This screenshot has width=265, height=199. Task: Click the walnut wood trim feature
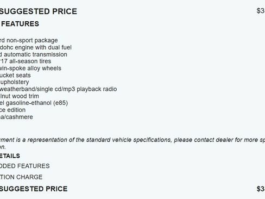coord(20,96)
